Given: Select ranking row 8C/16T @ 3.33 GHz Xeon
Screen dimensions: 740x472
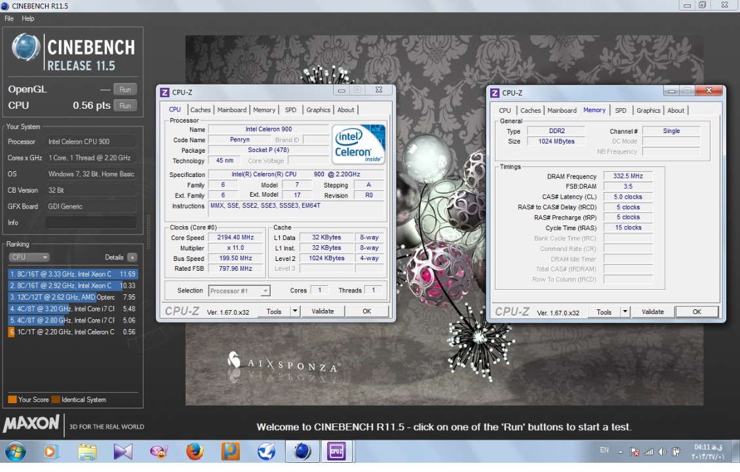Looking at the screenshot, I should pos(73,274).
